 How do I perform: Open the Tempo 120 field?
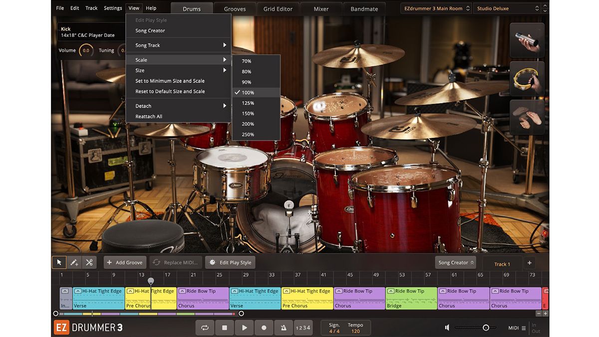355,328
